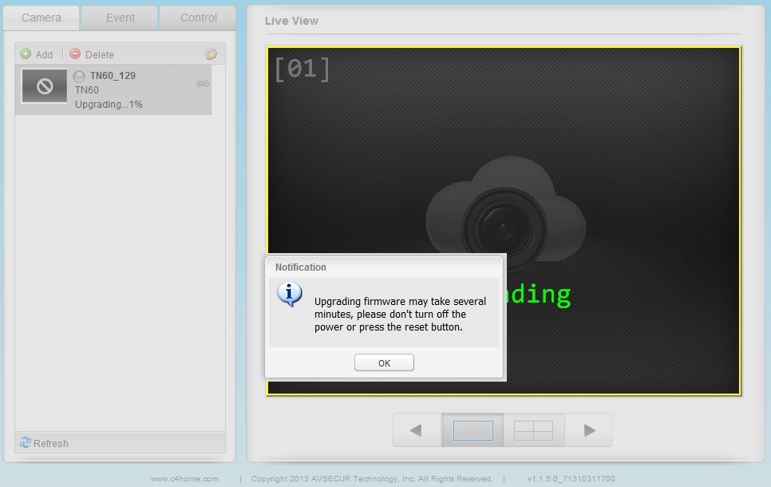
Task: Click the Refresh label
Action: (50, 443)
